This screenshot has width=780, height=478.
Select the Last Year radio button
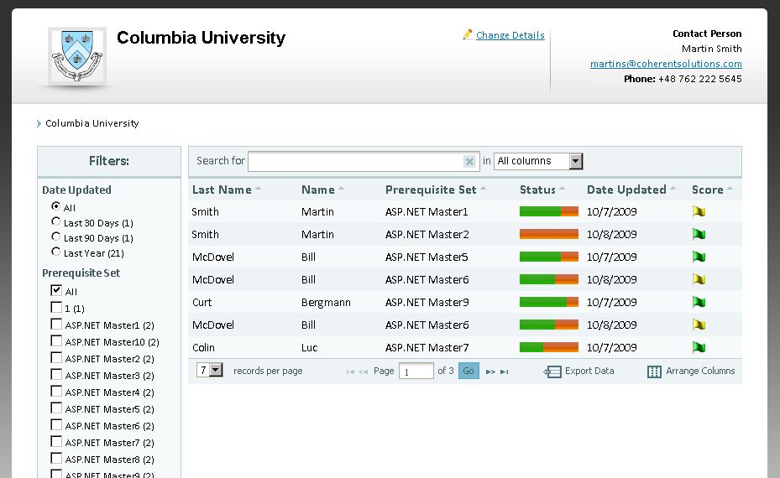tap(55, 252)
